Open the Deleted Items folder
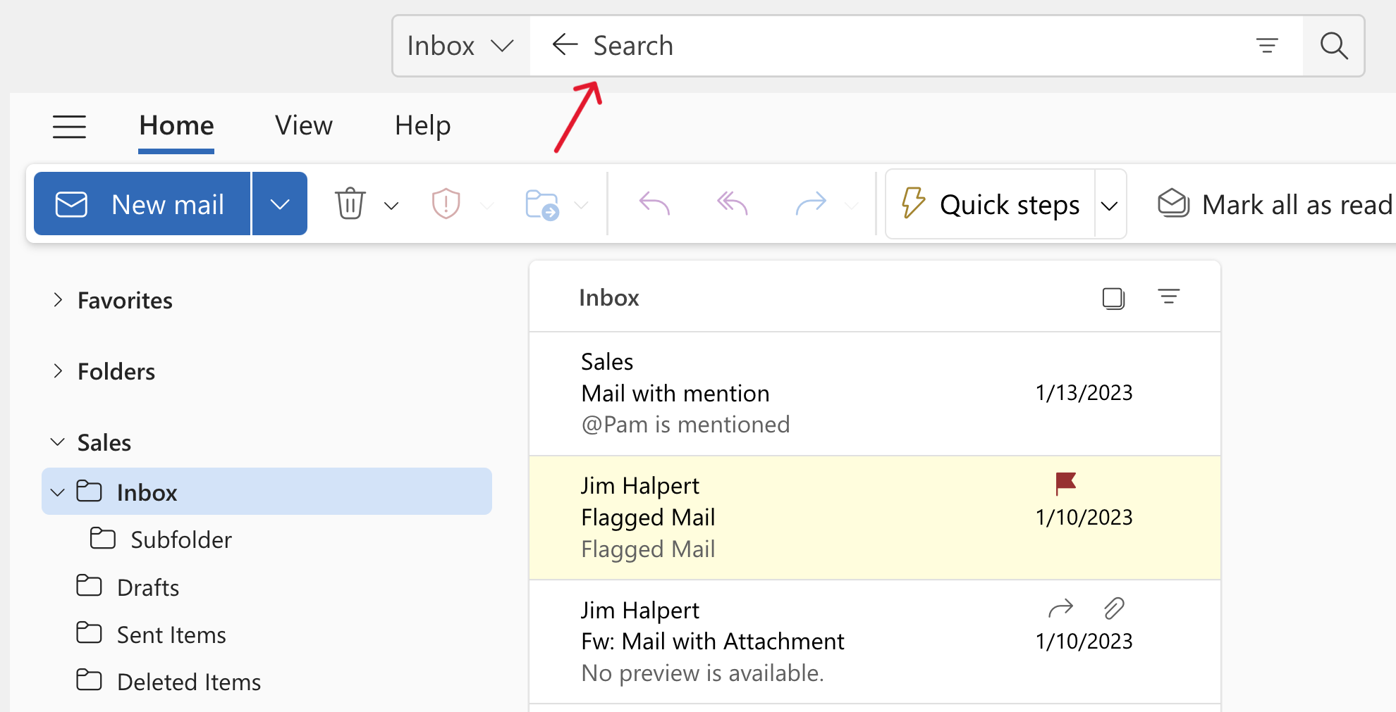Viewport: 1396px width, 712px height. 169,682
